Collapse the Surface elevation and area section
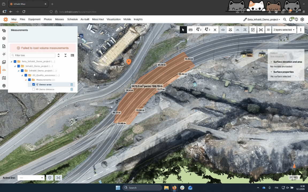 pos(271,62)
